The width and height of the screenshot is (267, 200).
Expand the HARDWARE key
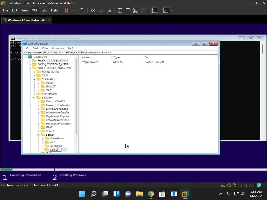click(34, 72)
